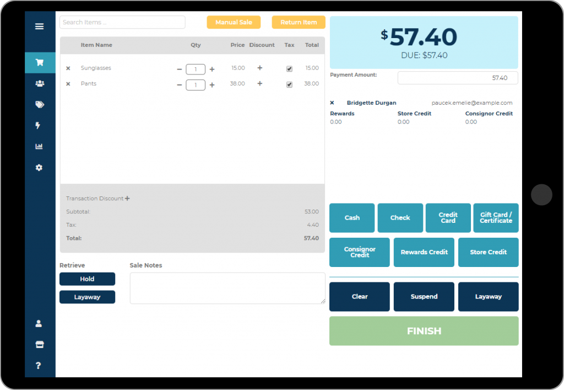564x390 pixels.
Task: Click the lightning bolt sidebar icon
Action: (x=38, y=125)
